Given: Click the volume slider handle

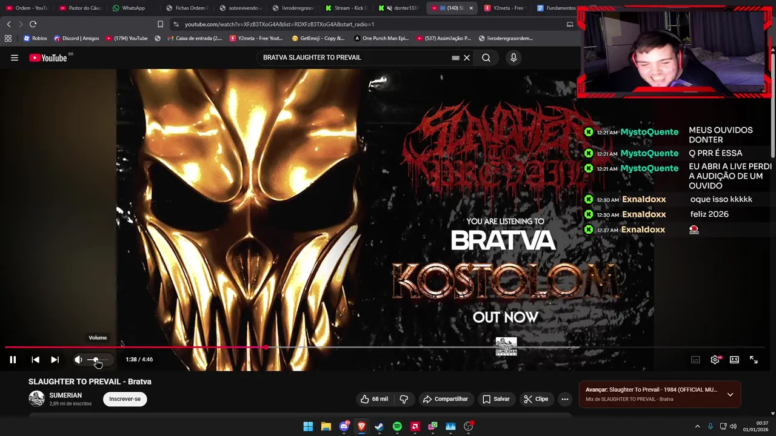Looking at the screenshot, I should (95, 360).
